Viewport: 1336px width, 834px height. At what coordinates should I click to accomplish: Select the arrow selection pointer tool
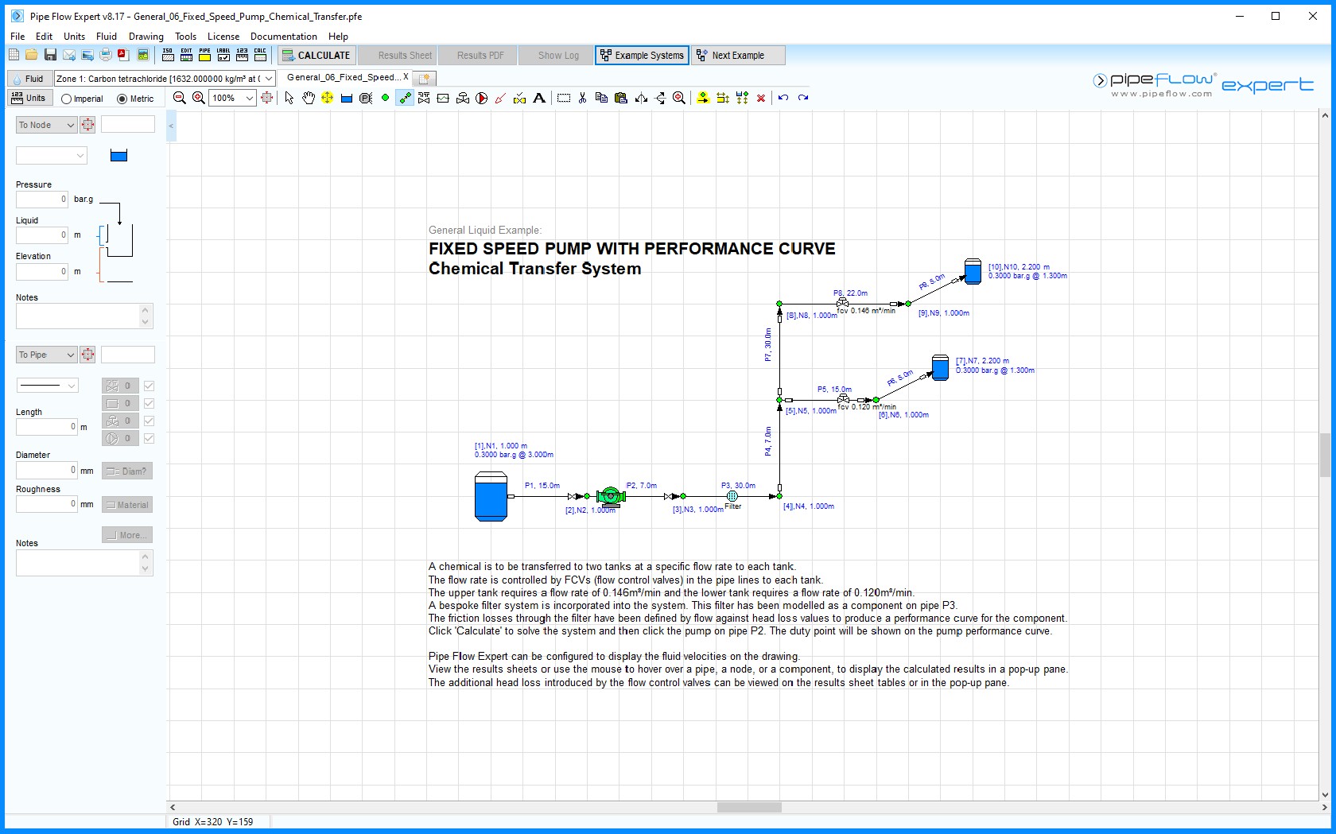point(289,98)
